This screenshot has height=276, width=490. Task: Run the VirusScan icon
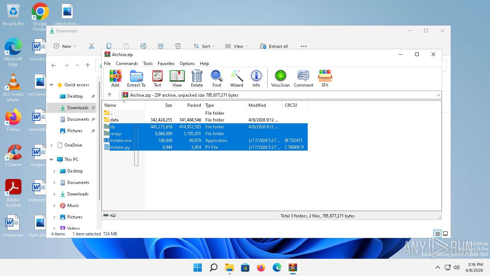click(x=280, y=78)
